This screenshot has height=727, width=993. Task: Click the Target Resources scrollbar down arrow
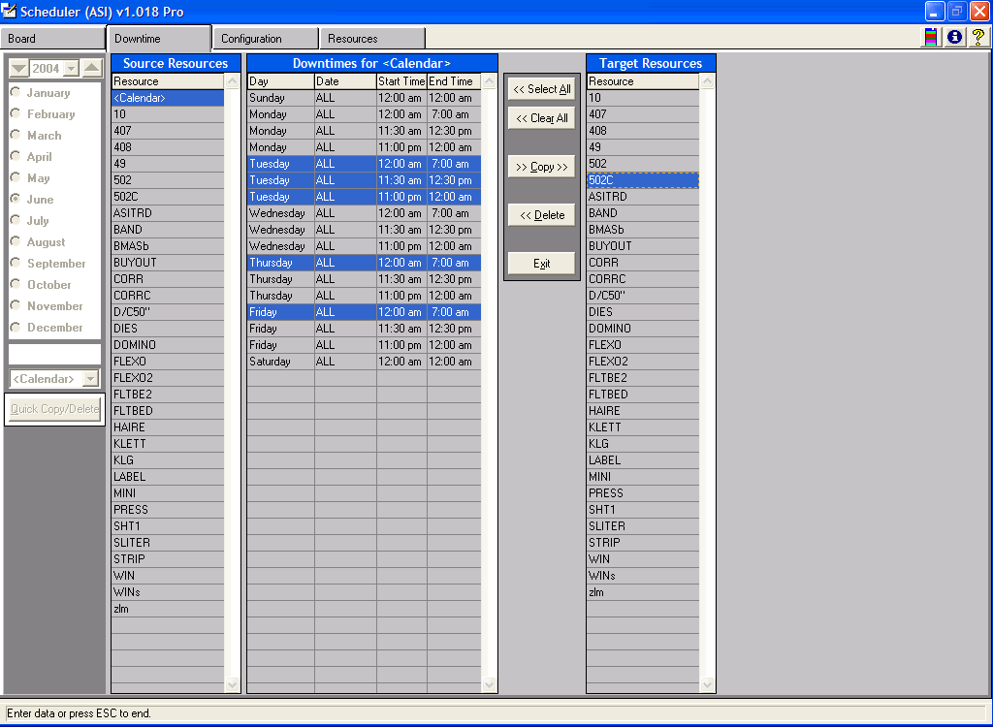(x=707, y=685)
